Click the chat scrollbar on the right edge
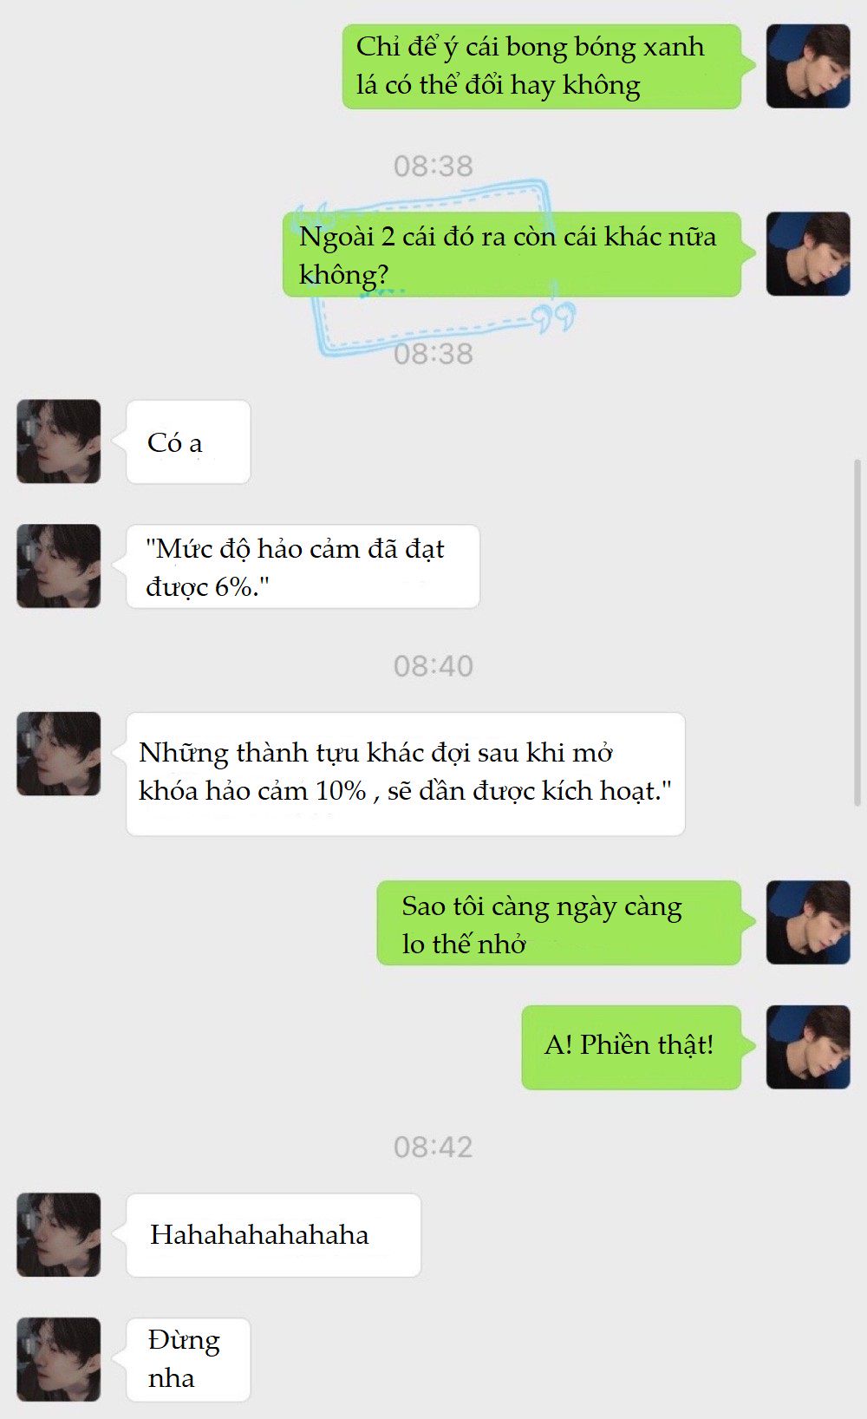 pos(857,633)
